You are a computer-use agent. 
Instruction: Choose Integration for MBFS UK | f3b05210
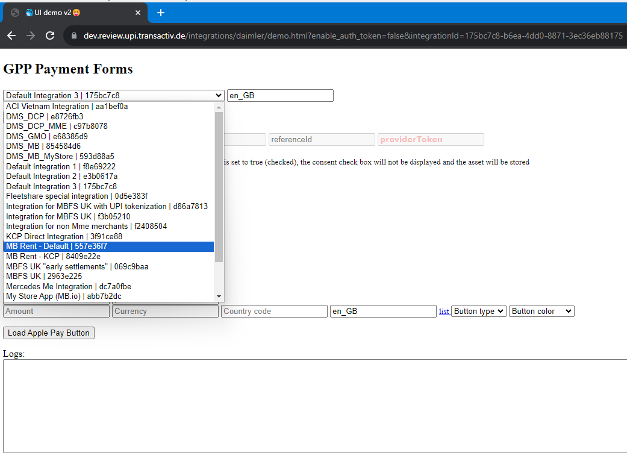tap(109, 216)
